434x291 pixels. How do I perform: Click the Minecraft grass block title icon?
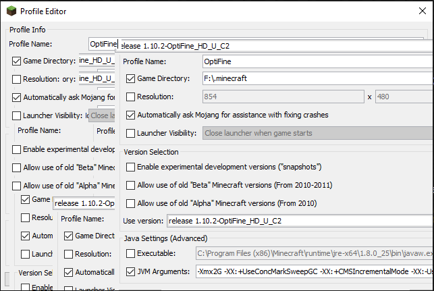point(11,11)
